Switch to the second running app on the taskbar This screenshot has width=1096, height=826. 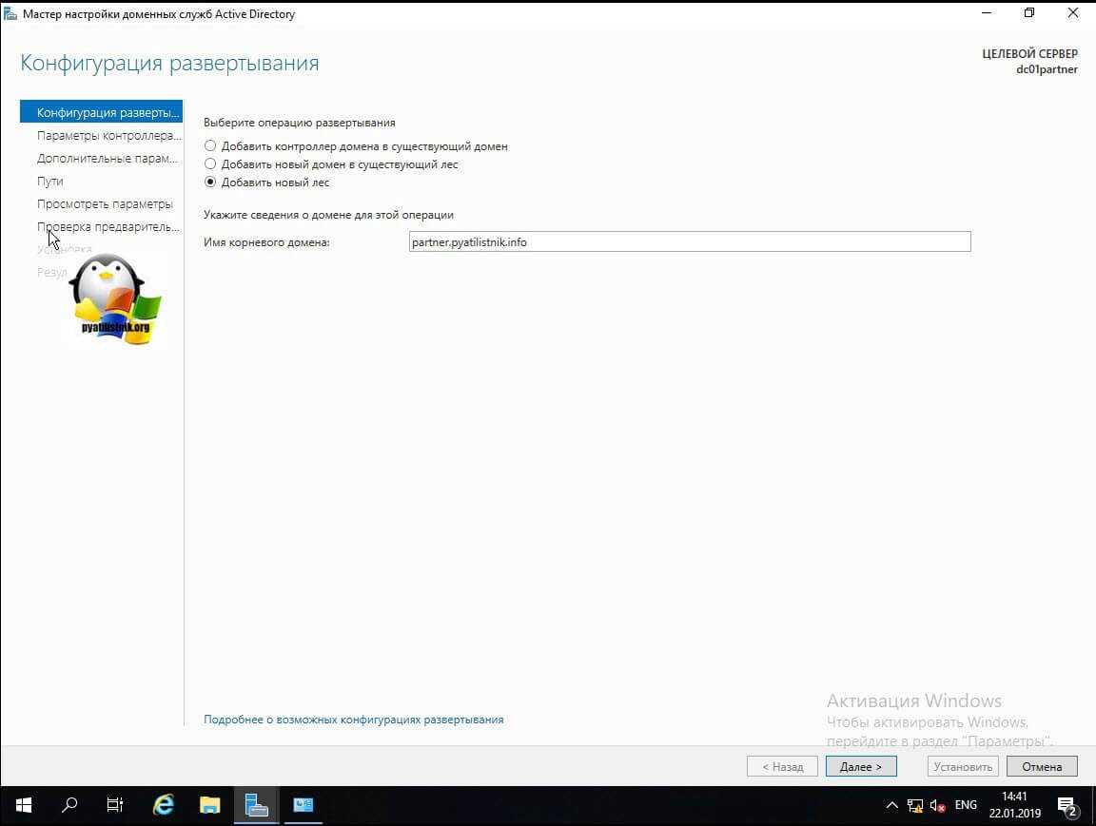click(303, 806)
